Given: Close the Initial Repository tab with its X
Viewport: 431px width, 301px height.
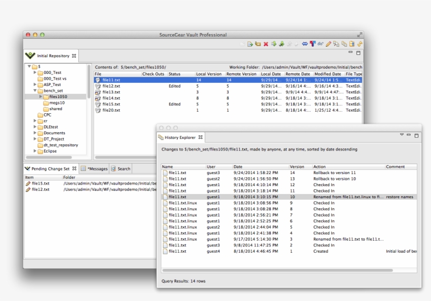Looking at the screenshot, I should pyautogui.click(x=74, y=56).
